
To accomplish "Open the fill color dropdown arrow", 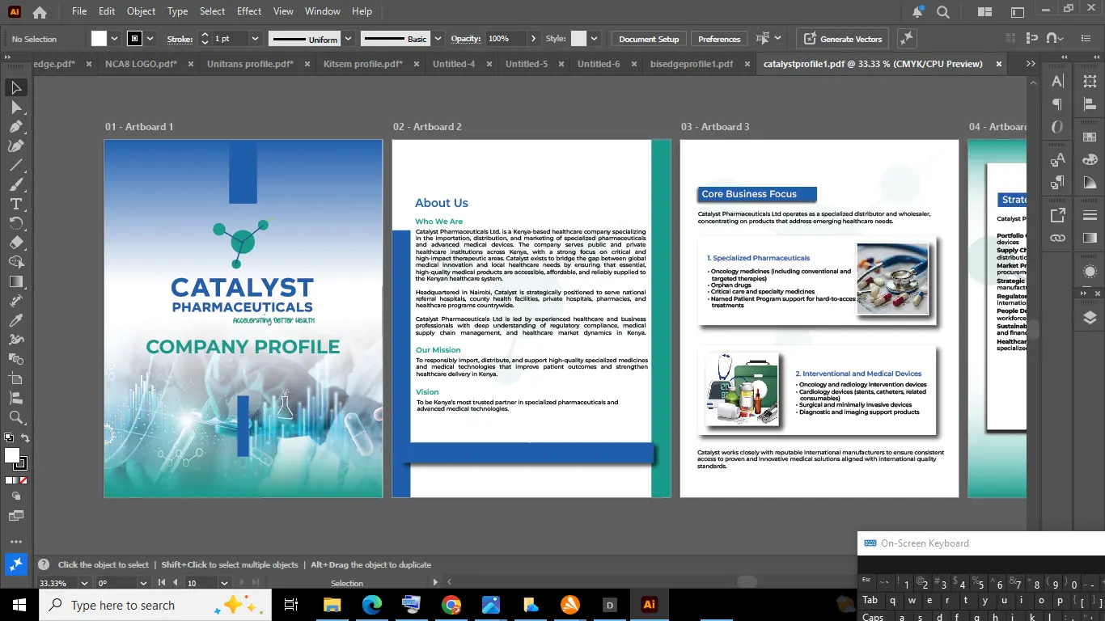I will click(x=114, y=39).
